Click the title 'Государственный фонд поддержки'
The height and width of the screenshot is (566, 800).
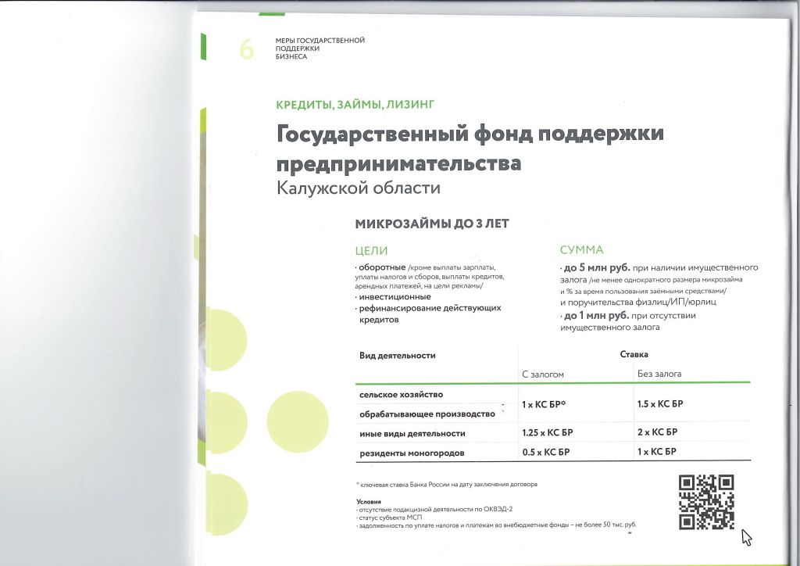(x=470, y=134)
